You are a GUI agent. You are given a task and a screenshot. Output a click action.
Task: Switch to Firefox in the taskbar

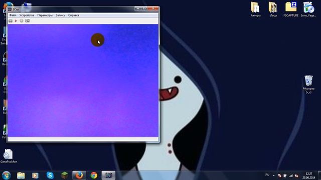point(79,175)
